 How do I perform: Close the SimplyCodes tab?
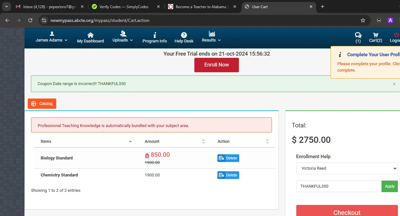point(158,7)
